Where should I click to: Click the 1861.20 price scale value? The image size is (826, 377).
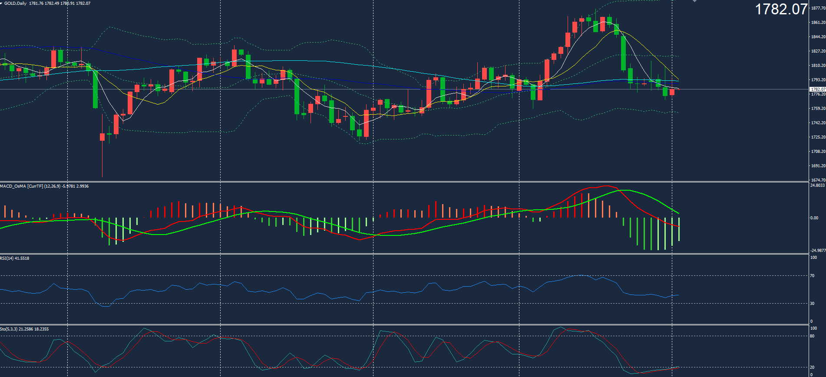click(x=818, y=22)
